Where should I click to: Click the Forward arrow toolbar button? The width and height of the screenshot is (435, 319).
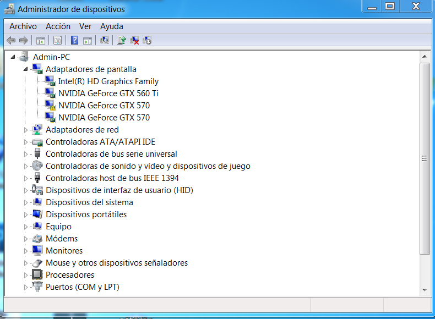tap(24, 41)
